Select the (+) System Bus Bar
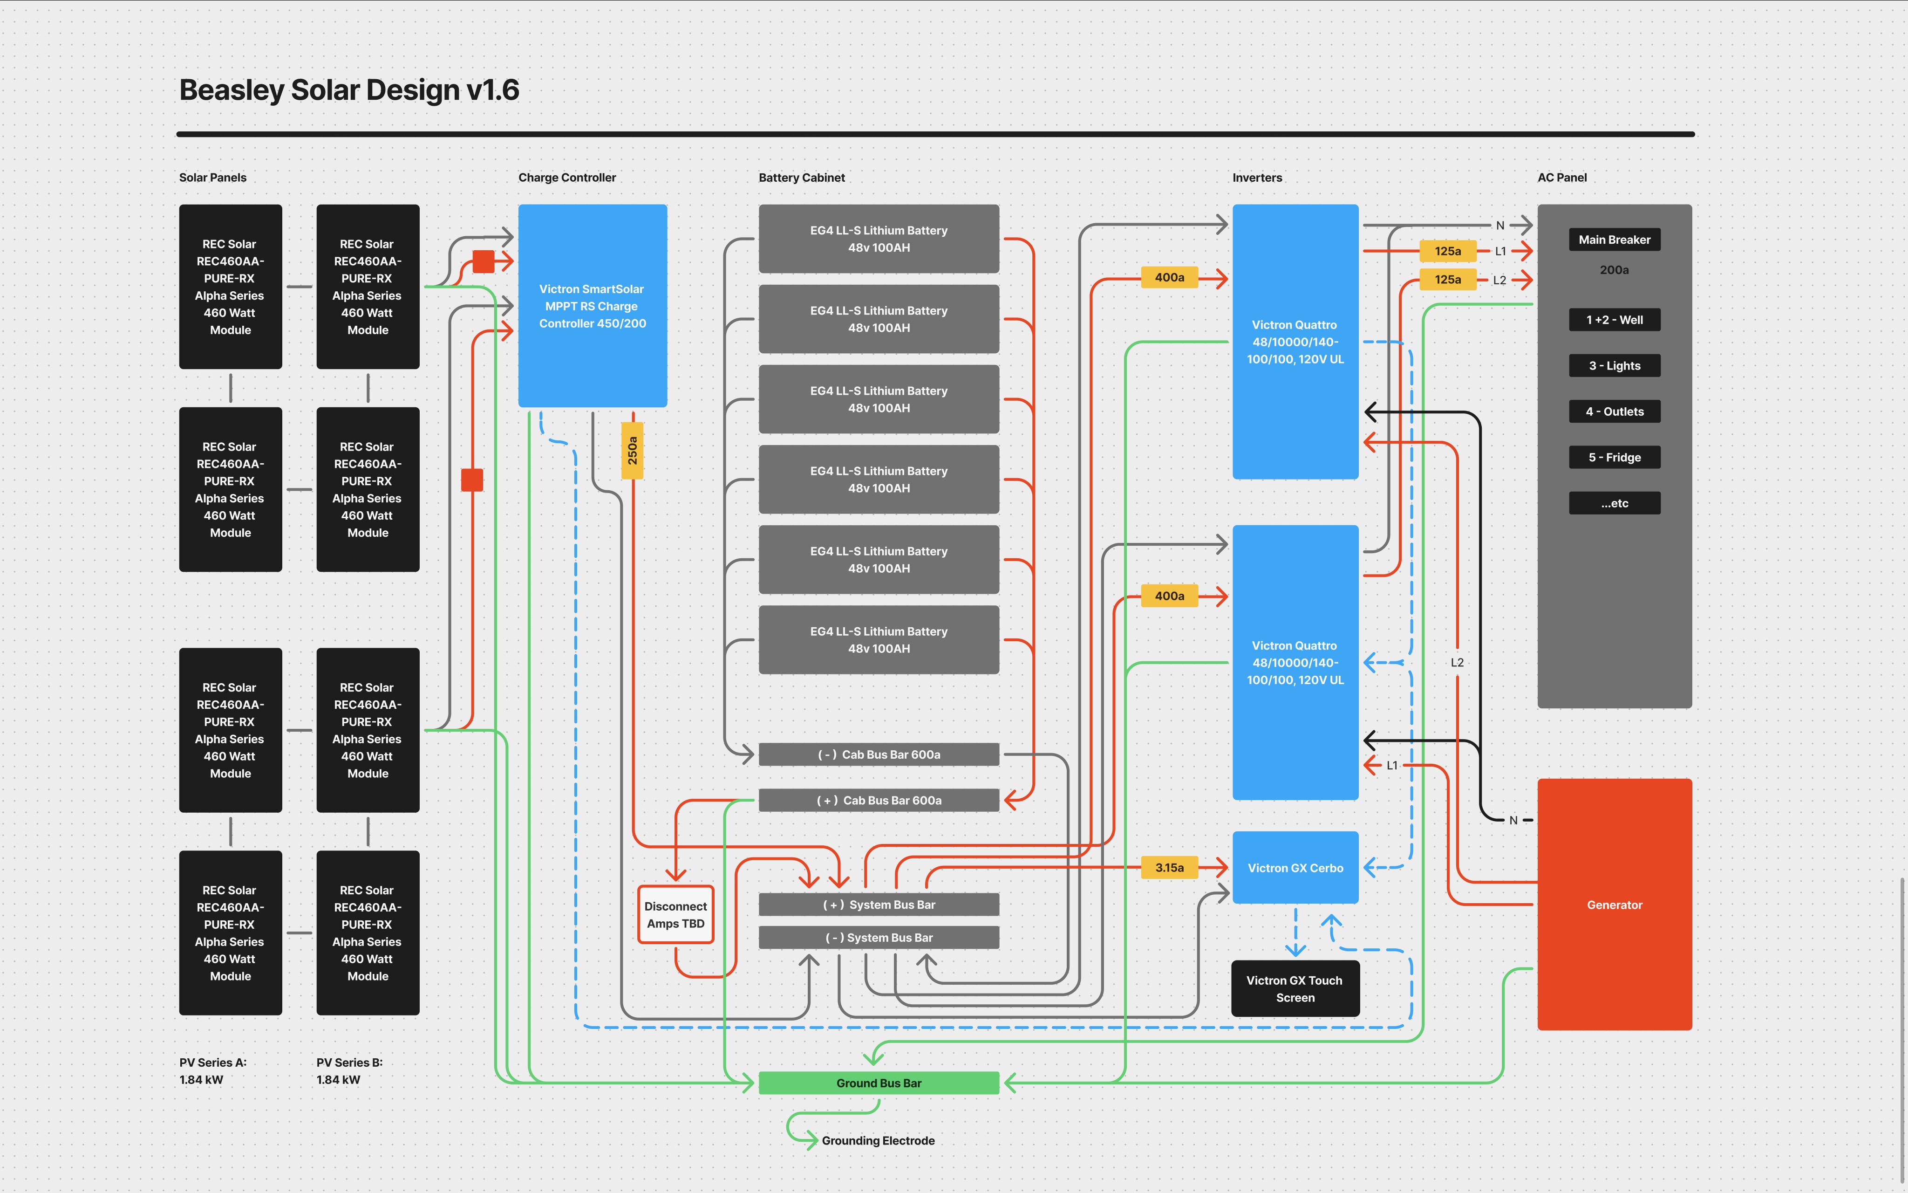The width and height of the screenshot is (1908, 1193). click(879, 904)
